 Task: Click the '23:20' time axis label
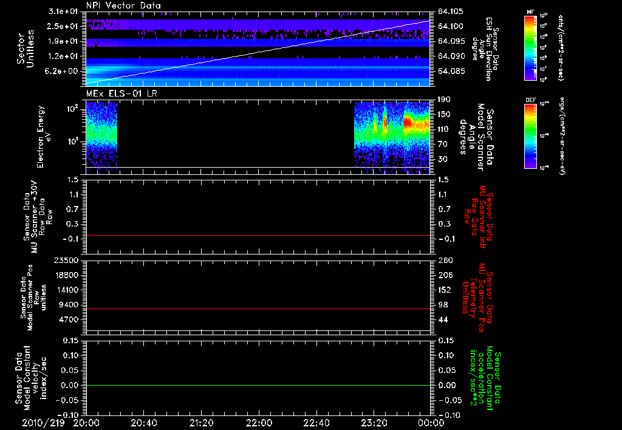pos(374,423)
